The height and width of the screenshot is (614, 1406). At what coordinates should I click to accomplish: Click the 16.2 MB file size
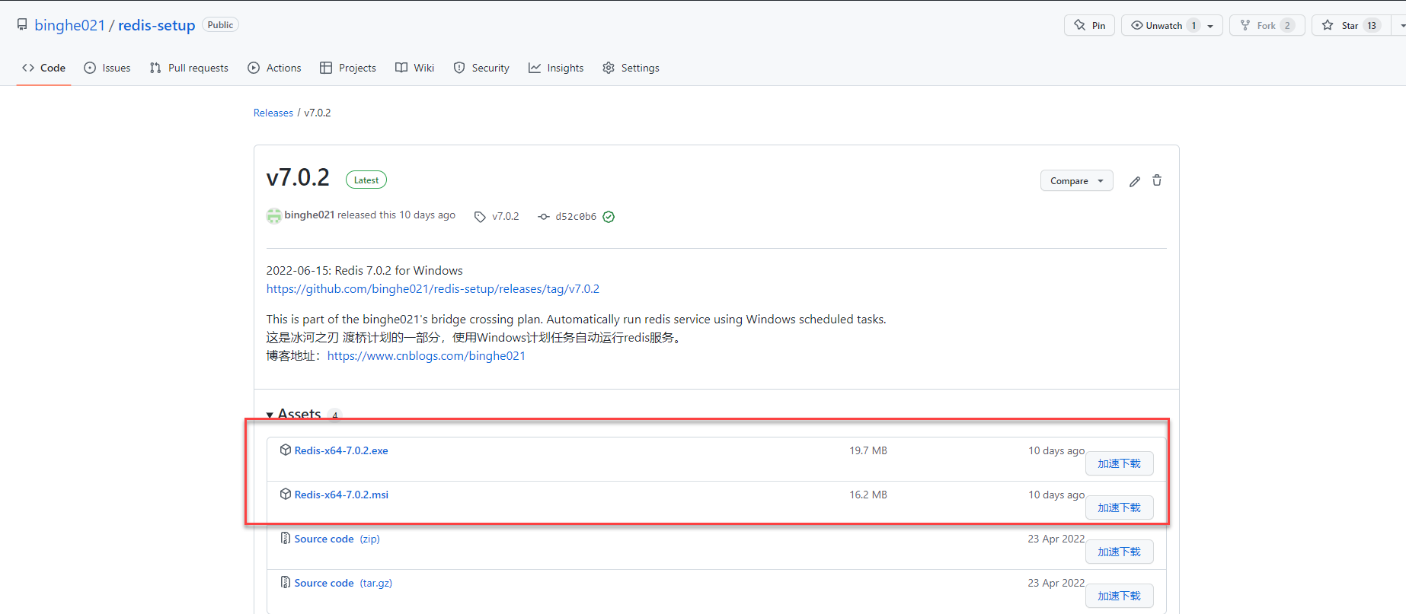click(x=868, y=495)
